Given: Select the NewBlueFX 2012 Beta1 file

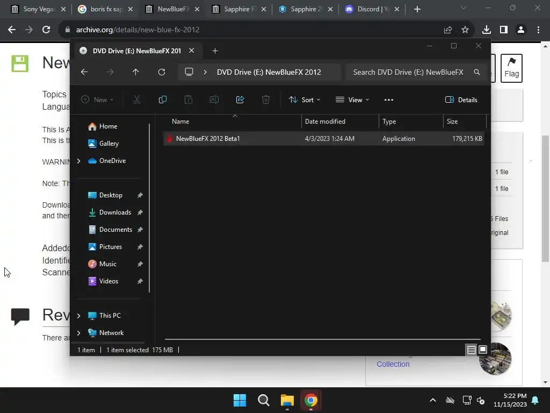Looking at the screenshot, I should click(324, 139).
